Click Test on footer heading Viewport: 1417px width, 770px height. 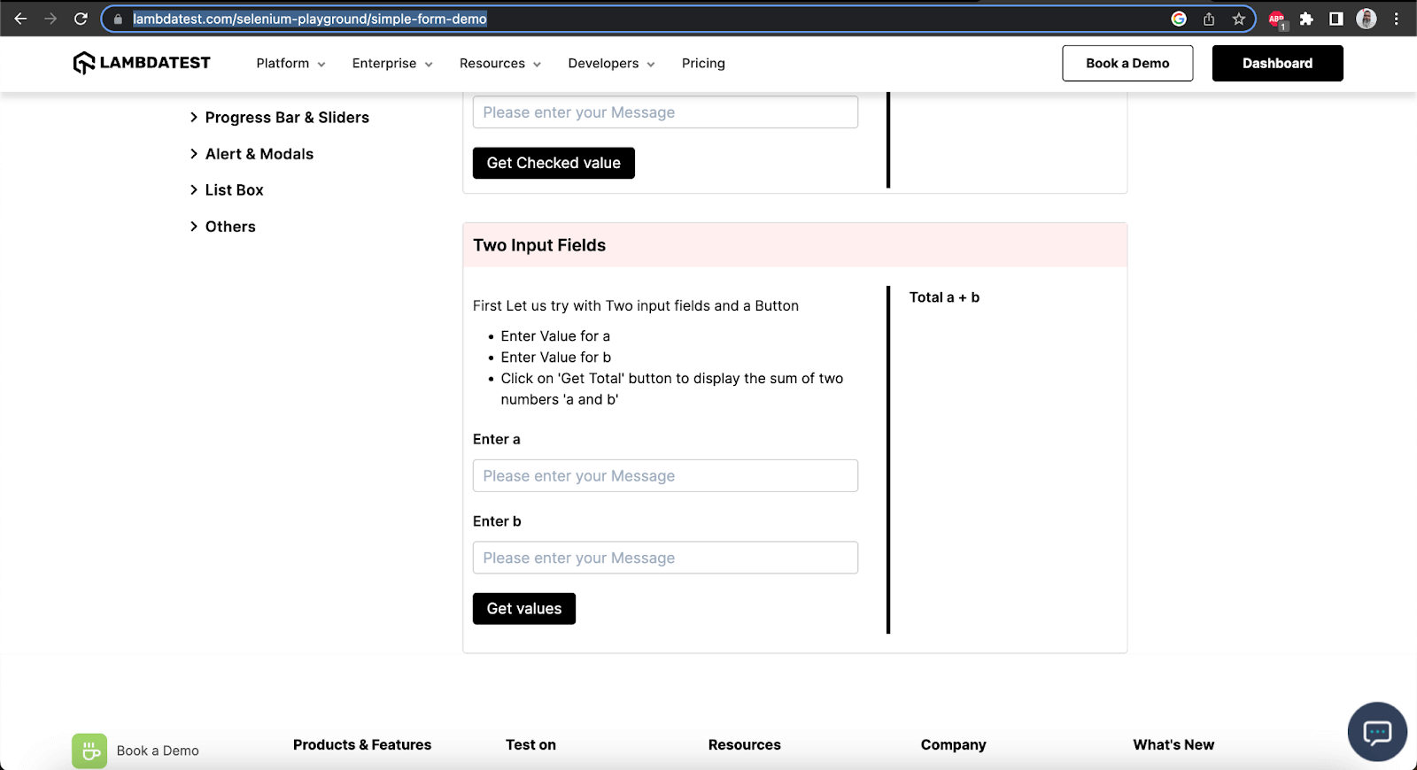tap(530, 745)
